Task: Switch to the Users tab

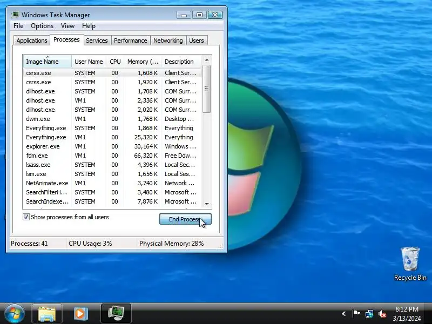Action: point(197,40)
